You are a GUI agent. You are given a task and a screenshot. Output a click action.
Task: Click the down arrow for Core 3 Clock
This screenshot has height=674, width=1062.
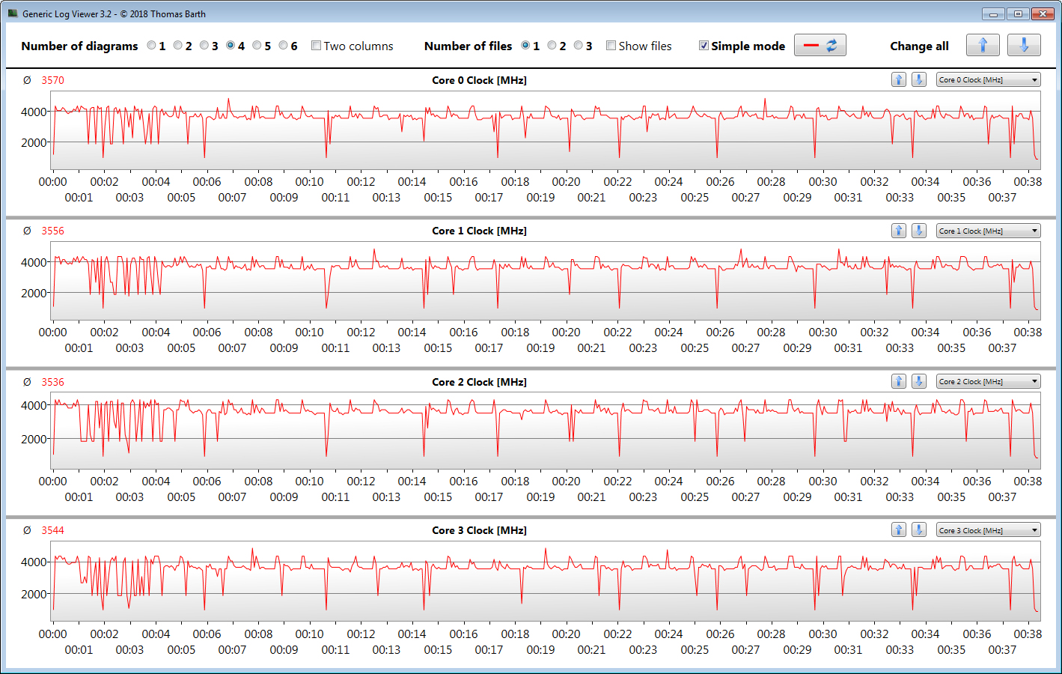point(919,529)
